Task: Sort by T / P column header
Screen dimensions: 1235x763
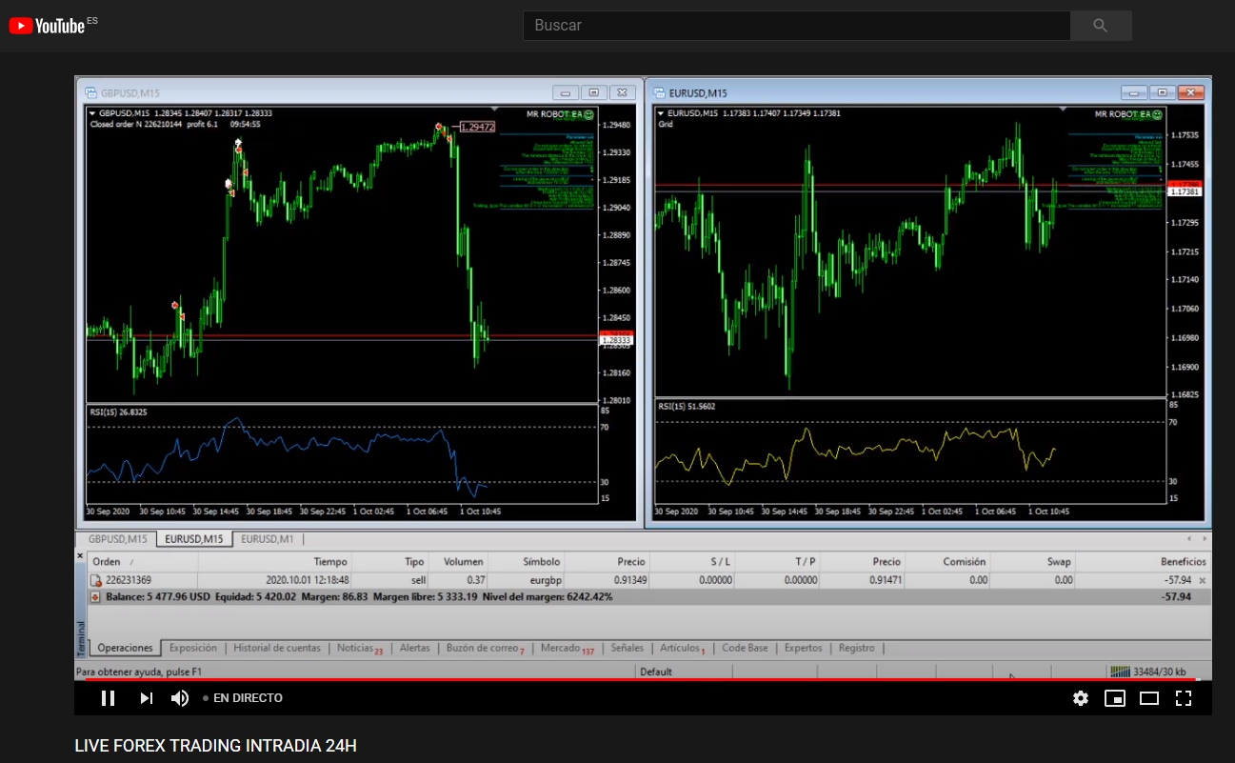Action: [777, 562]
